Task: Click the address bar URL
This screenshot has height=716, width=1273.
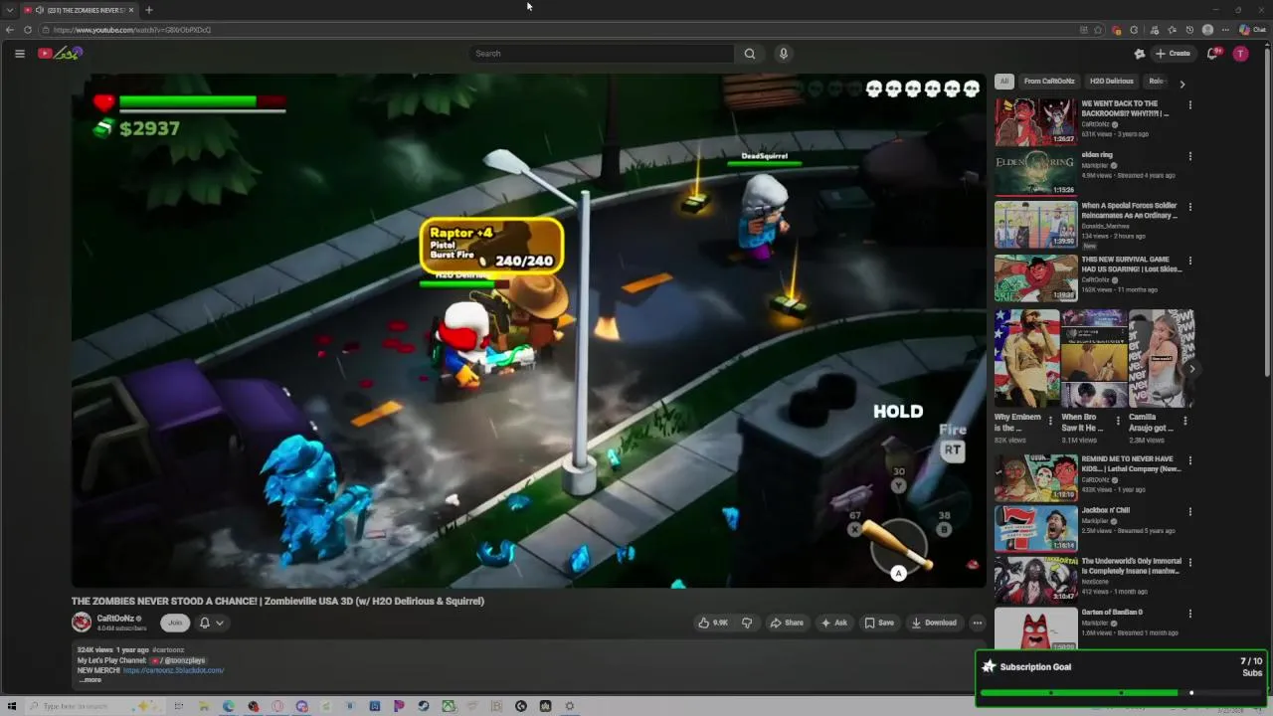Action: (133, 30)
